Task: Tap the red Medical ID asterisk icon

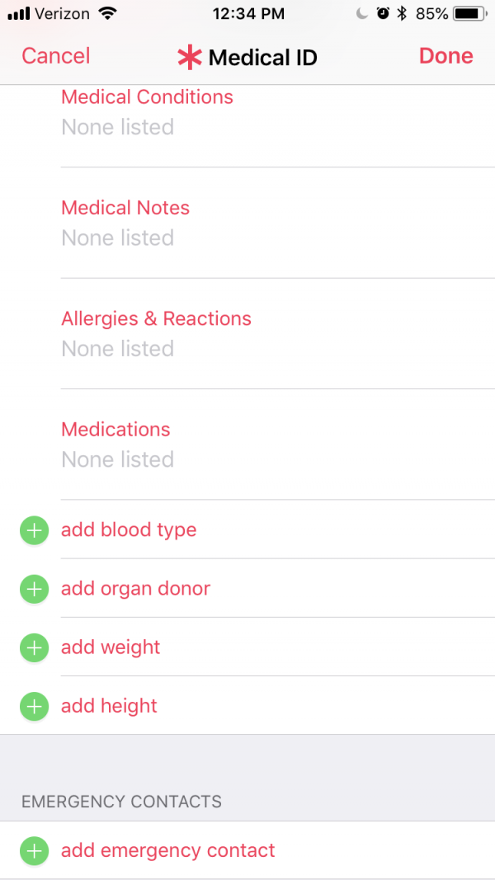Action: [190, 57]
